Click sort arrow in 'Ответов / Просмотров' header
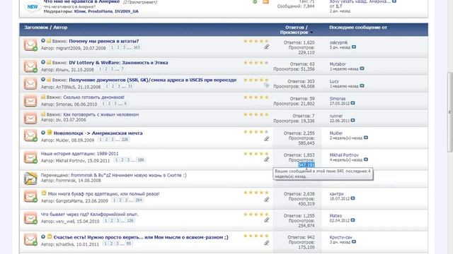 (x=311, y=32)
